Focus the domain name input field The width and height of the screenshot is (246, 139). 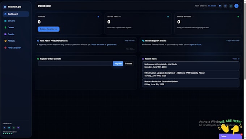[x=75, y=64]
